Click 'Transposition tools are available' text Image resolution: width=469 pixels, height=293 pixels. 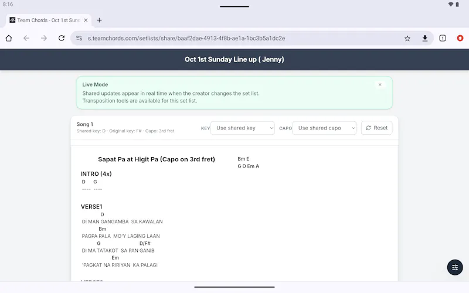tap(140, 101)
